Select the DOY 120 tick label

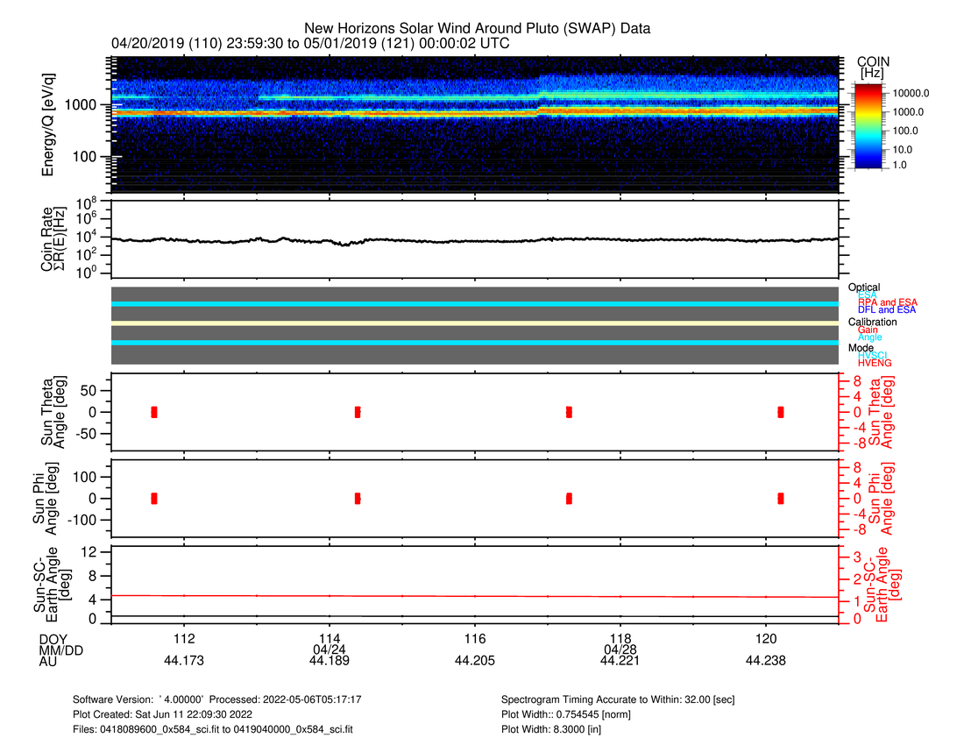pyautogui.click(x=766, y=637)
